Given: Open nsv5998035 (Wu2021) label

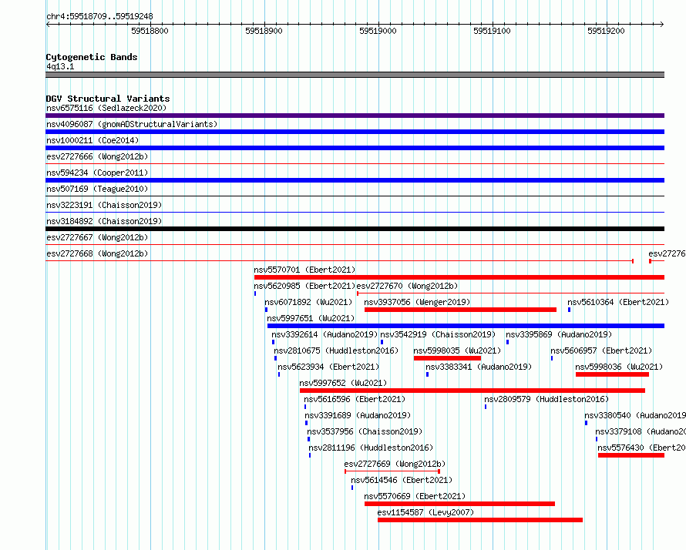Looking at the screenshot, I should (457, 350).
